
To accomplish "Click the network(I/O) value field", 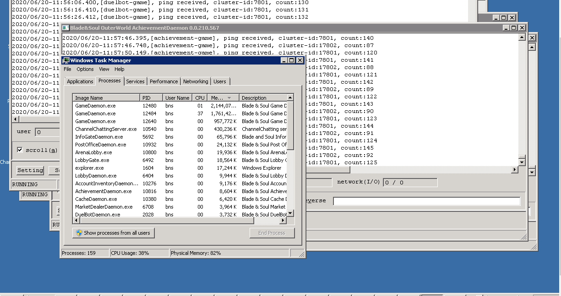I will tap(410, 183).
